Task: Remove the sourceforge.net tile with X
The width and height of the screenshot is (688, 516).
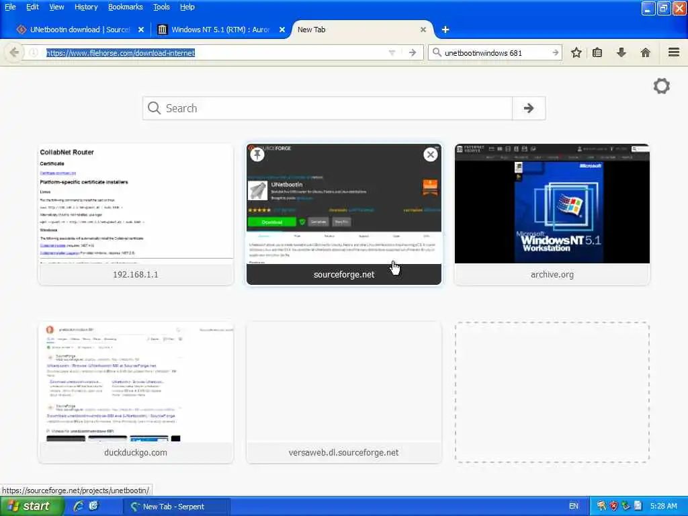Action: tap(431, 155)
